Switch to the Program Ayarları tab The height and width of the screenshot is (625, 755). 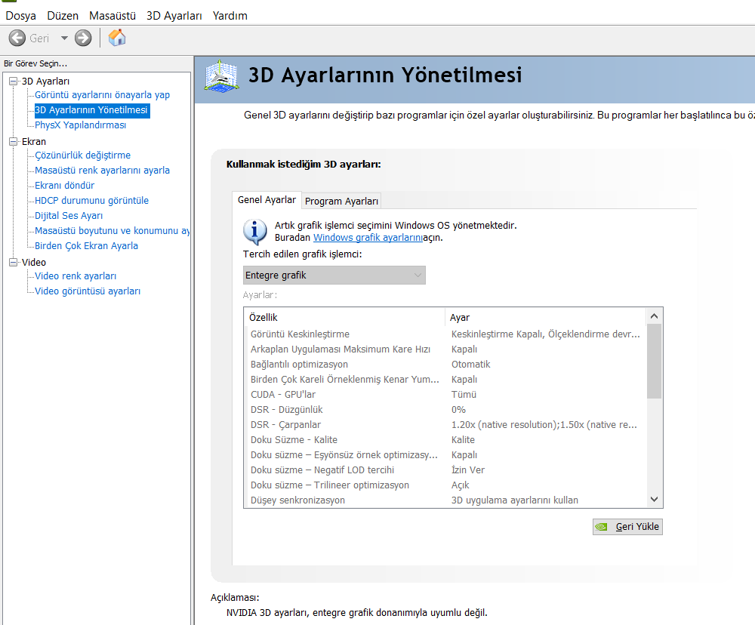click(341, 202)
